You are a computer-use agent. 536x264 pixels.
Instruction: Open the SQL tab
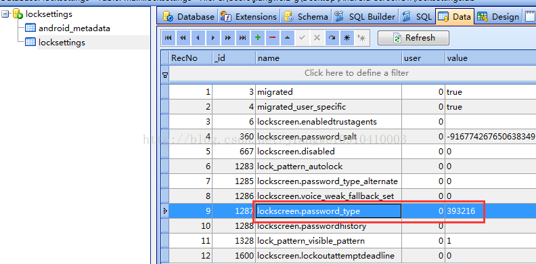tap(417, 16)
